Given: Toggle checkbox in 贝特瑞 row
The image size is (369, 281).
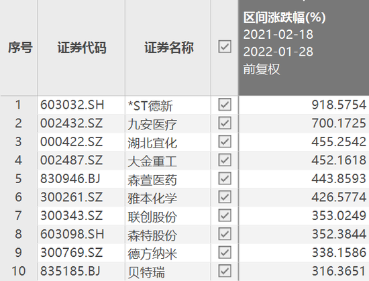Looking at the screenshot, I should (225, 271).
